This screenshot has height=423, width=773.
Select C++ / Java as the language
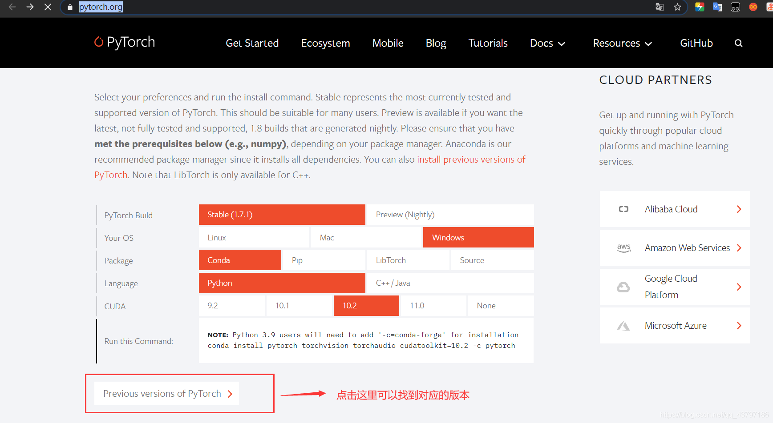point(450,283)
